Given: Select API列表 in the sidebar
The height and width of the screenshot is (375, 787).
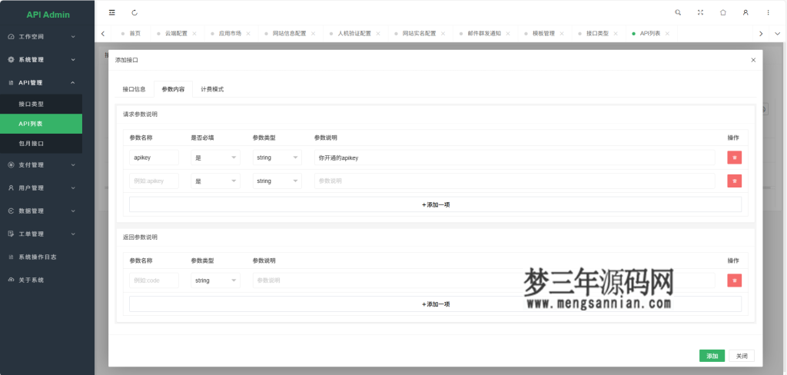Looking at the screenshot, I should (x=42, y=124).
